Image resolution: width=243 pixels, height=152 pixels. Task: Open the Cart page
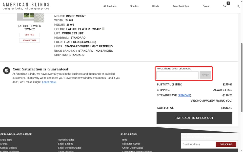[225, 6]
